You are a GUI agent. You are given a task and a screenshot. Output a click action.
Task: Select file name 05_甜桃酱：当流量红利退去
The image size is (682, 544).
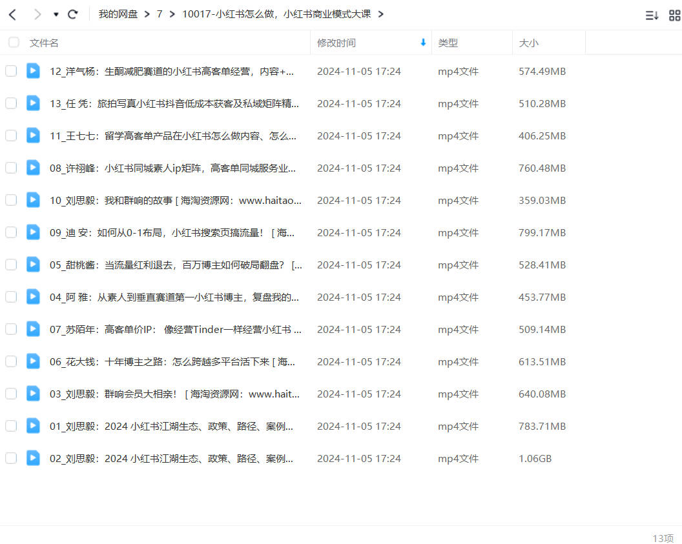pos(176,265)
